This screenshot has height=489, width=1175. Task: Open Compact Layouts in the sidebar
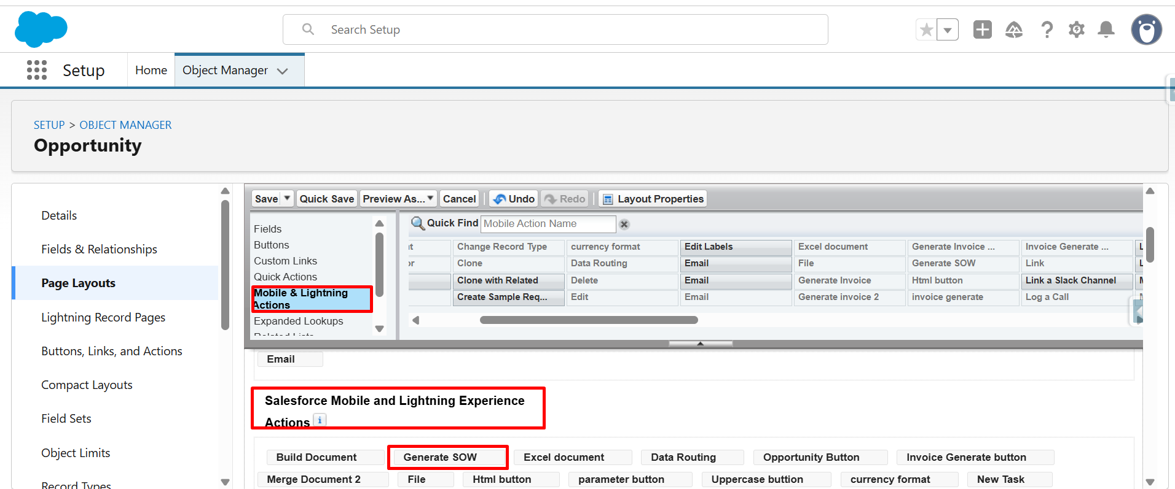[x=87, y=385]
